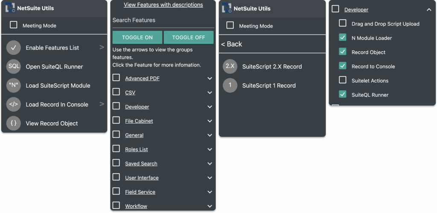The height and width of the screenshot is (213, 437).
Task: Click the Saved Search feature link
Action: (141, 163)
